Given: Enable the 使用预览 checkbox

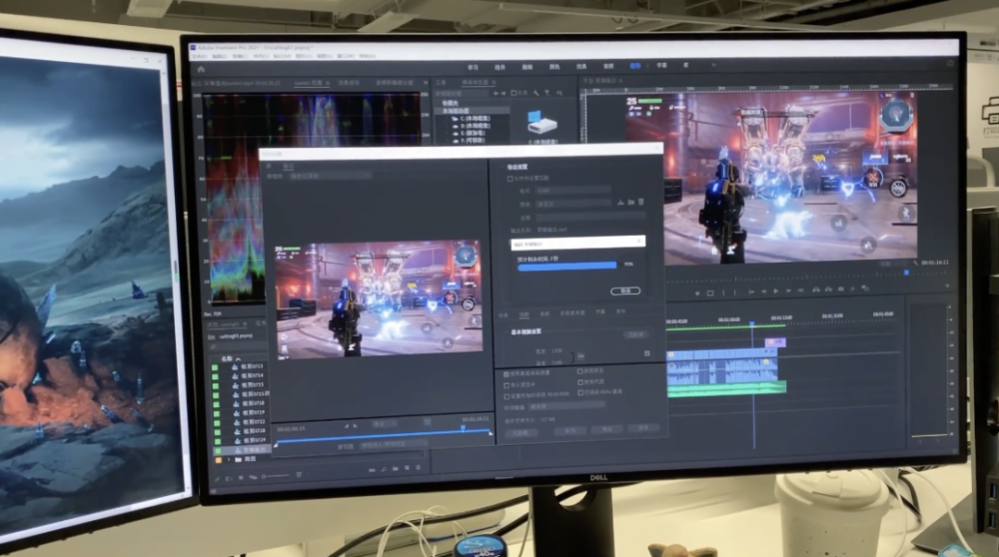Looking at the screenshot, I should coord(579,371).
